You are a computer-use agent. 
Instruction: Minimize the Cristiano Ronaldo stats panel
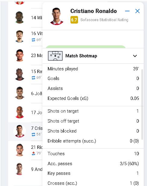point(127,11)
